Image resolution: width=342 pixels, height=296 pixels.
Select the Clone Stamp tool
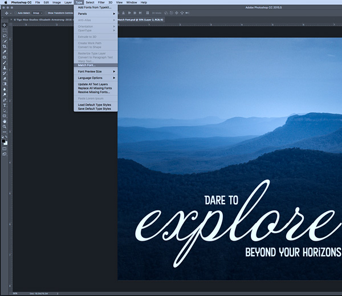point(5,68)
